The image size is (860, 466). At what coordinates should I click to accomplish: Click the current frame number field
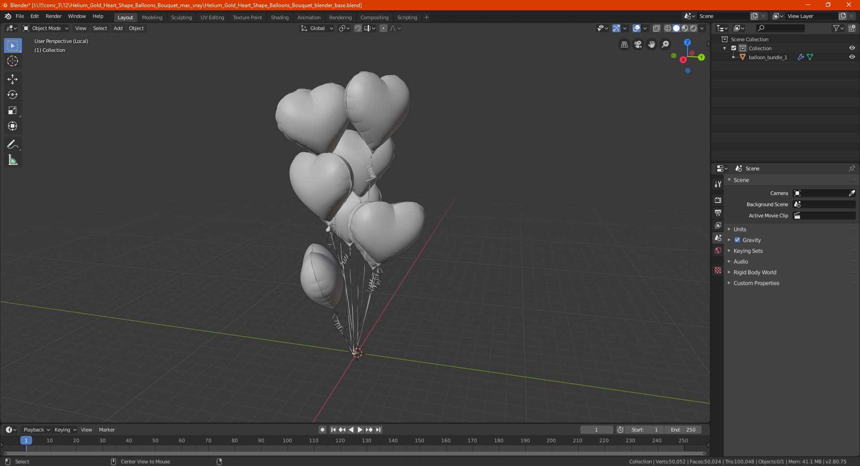[x=596, y=430]
